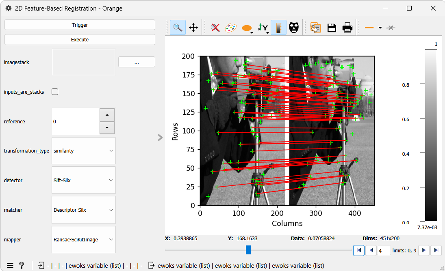Click the frame index field showing 4
This screenshot has height=271, width=445.
click(384, 251)
